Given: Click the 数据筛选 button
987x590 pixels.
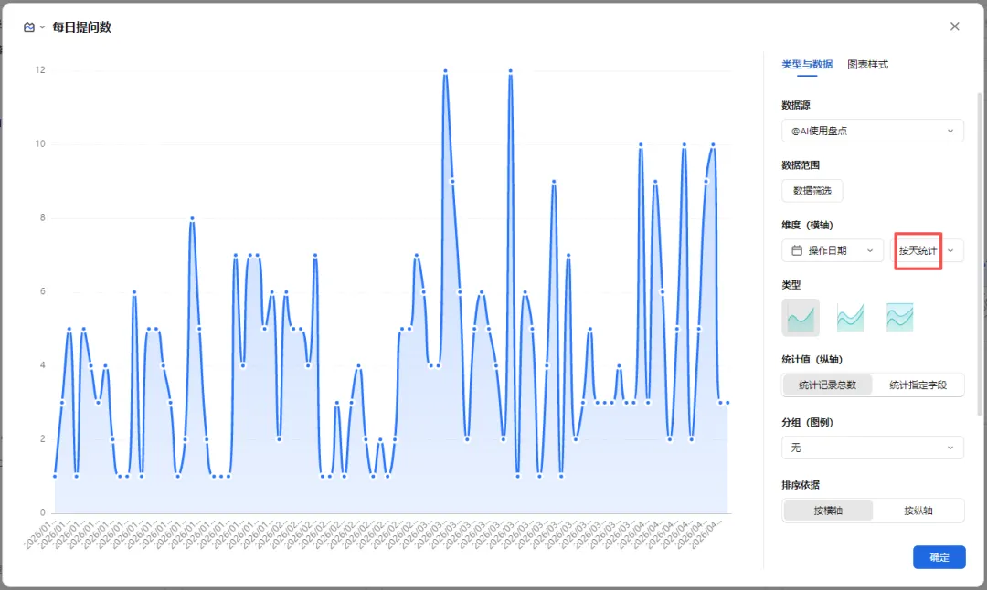Looking at the screenshot, I should tap(812, 191).
